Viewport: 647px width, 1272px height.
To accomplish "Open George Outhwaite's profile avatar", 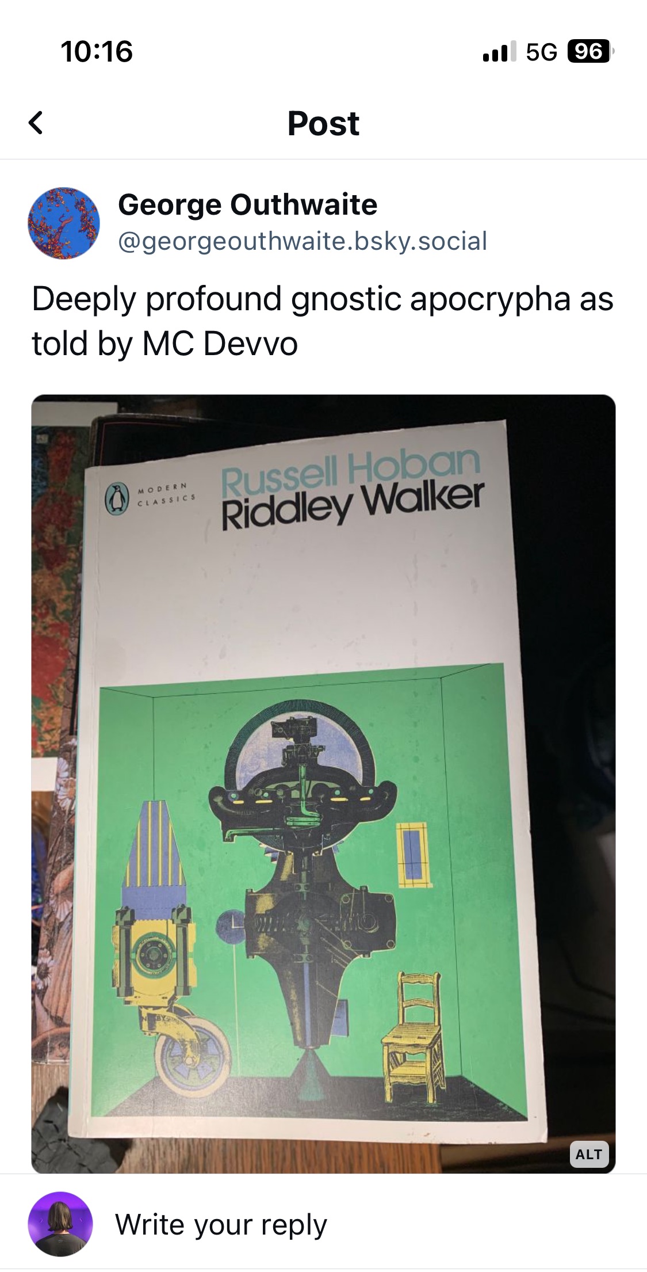I will pyautogui.click(x=64, y=223).
